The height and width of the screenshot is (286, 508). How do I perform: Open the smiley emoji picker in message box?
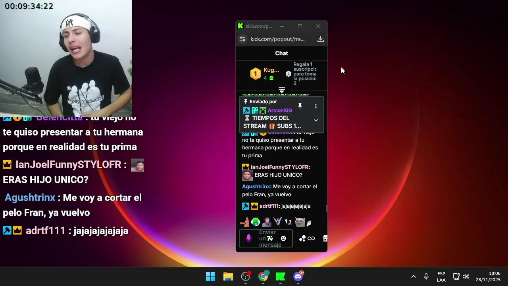click(x=283, y=238)
